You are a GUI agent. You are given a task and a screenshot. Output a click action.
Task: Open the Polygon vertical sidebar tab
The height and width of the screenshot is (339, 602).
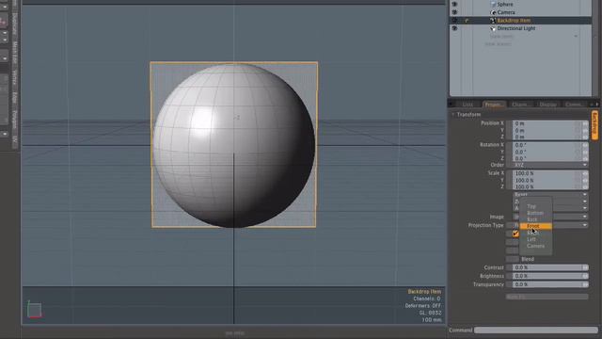click(x=15, y=121)
